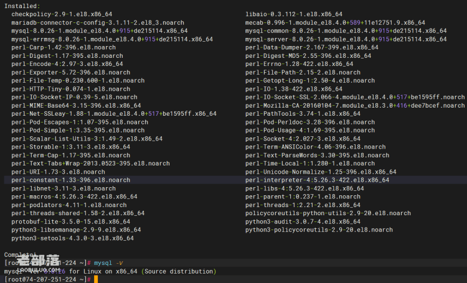Select libaio-0.3.112-1.el8.x86_64

(294, 14)
